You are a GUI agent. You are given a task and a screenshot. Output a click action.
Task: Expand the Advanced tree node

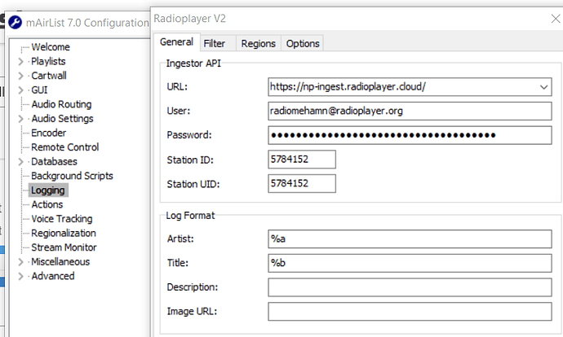coord(21,277)
